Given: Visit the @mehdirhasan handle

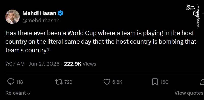Looking at the screenshot, I should tap(41, 21).
